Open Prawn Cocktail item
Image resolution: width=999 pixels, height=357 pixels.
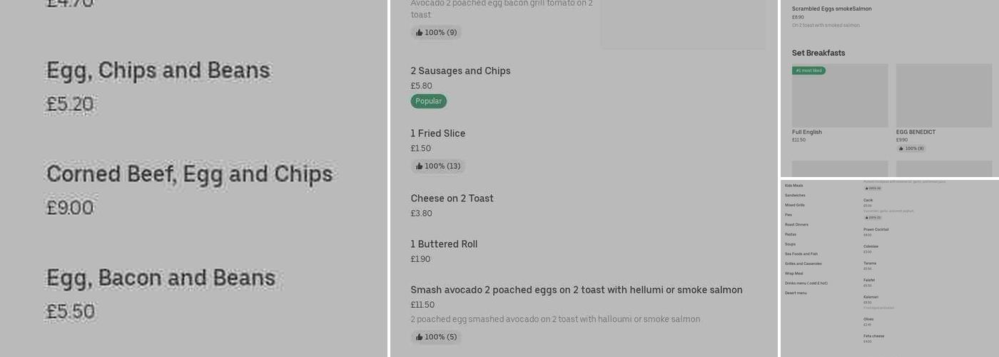click(x=876, y=230)
